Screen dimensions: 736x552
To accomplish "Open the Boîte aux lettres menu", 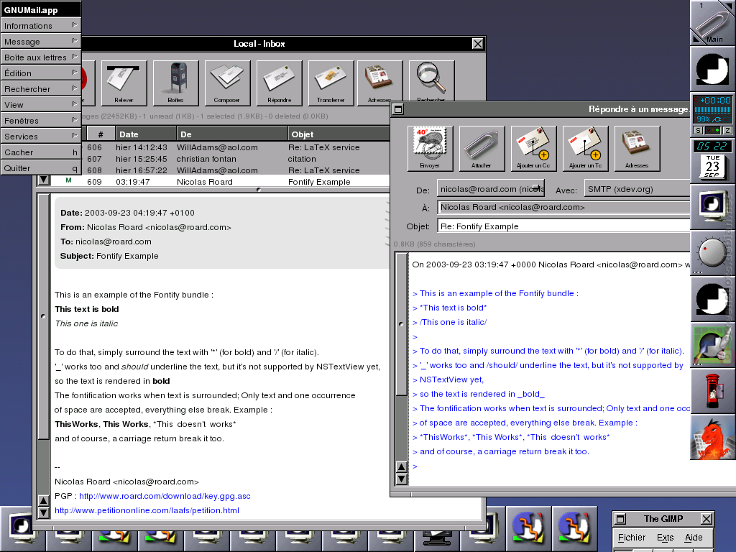I will click(41, 57).
